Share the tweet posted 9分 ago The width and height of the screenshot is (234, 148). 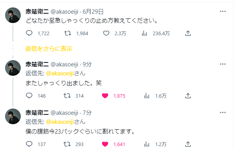pyautogui.click(x=188, y=96)
